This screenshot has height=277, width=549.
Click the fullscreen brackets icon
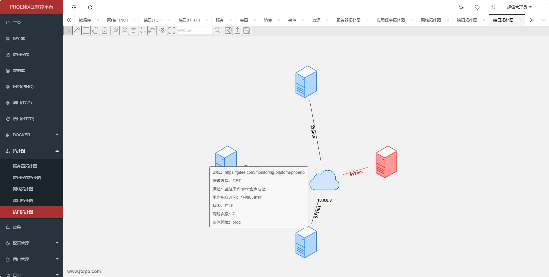(172, 30)
